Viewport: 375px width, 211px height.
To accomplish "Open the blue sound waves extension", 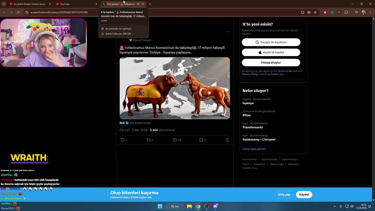I will pyautogui.click(x=332, y=12).
